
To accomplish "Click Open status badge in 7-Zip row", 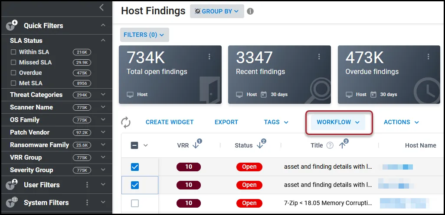I will 249,203.
